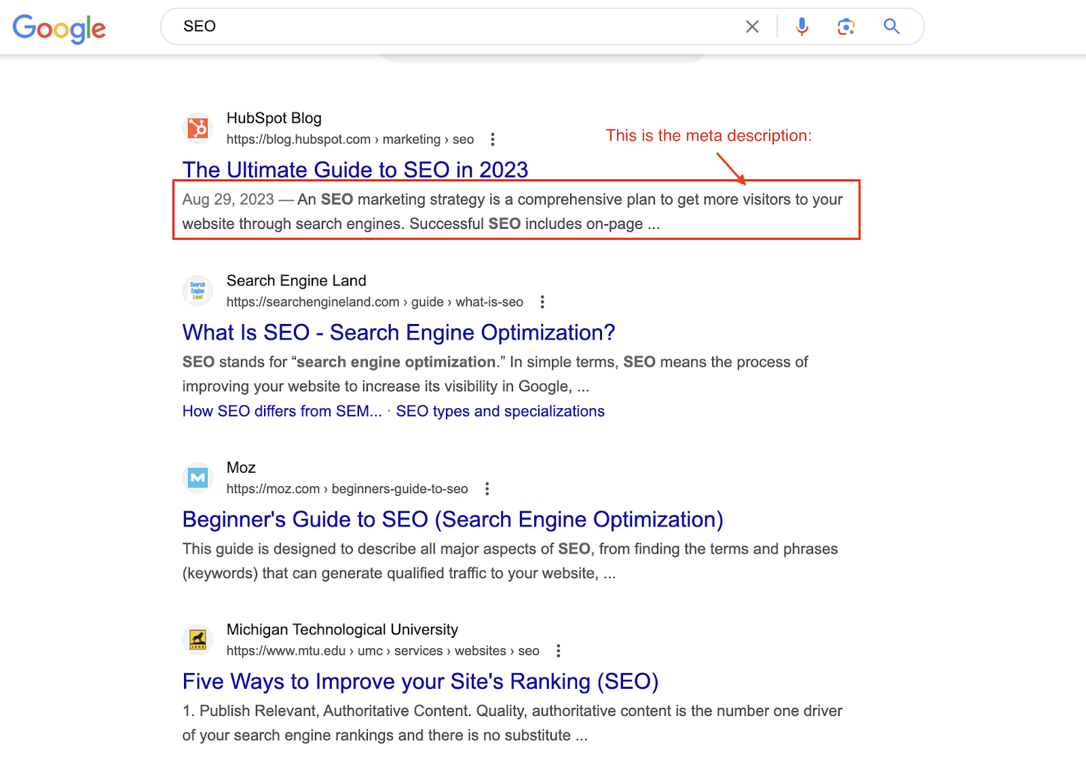
Task: Open Five Ways to Improve your Site's Ranking
Action: [420, 681]
